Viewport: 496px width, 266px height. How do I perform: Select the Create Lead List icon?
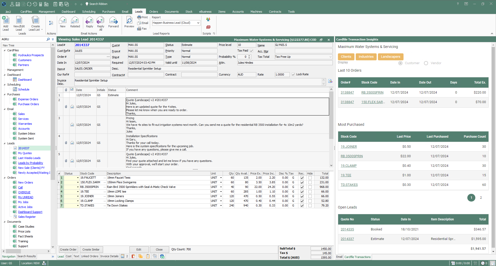coord(35,23)
